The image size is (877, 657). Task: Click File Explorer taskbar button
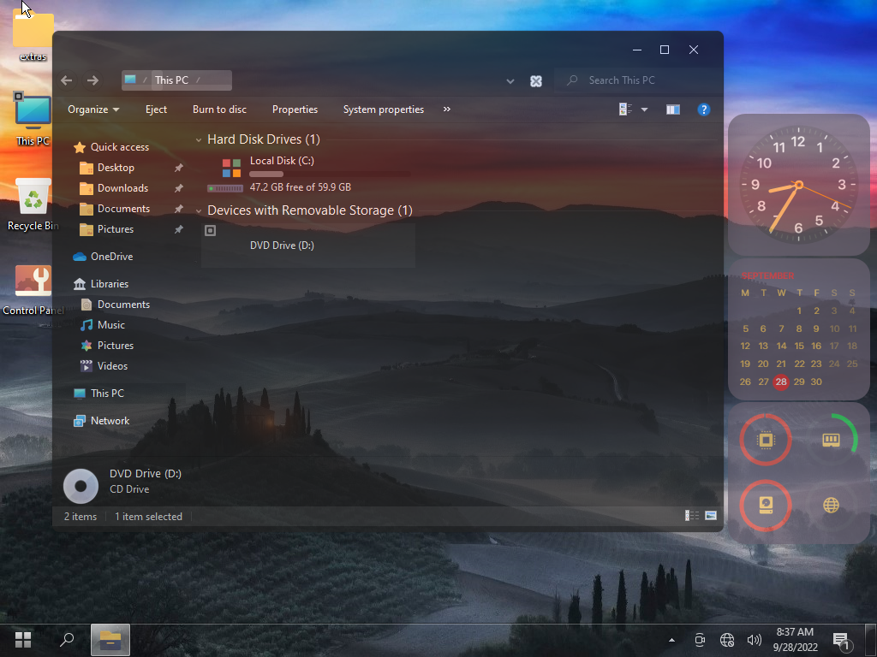pos(110,640)
